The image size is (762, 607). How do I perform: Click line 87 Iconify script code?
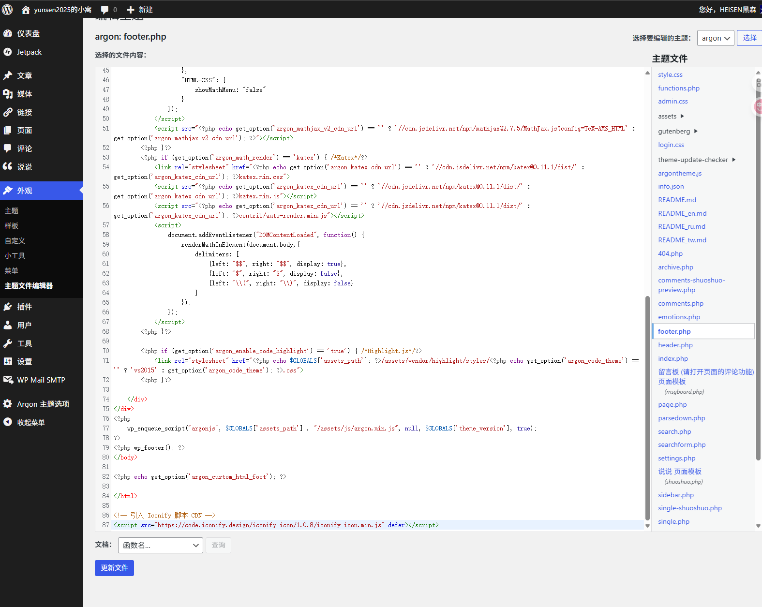click(x=276, y=525)
